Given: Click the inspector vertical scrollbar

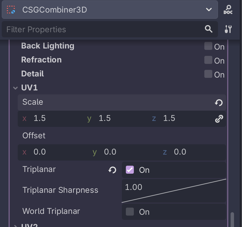Looking at the screenshot, I should tap(232, 219).
